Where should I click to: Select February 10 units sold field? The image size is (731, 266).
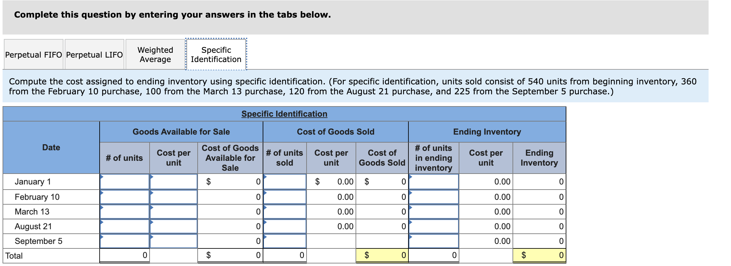[x=285, y=197]
